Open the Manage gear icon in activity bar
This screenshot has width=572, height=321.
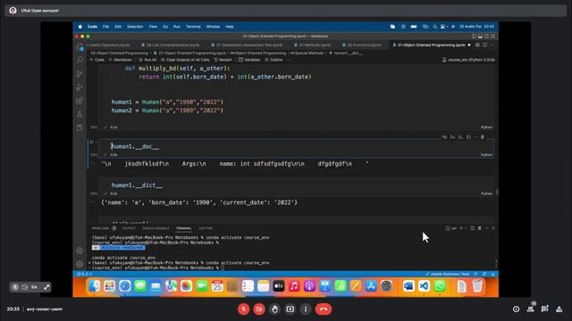tap(80, 264)
